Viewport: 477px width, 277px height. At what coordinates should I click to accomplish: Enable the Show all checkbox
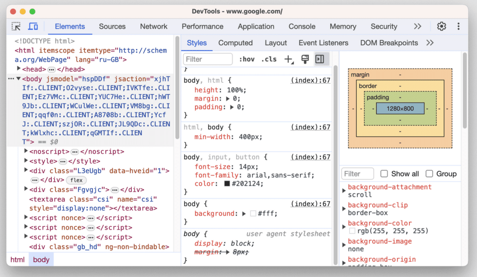pos(384,174)
